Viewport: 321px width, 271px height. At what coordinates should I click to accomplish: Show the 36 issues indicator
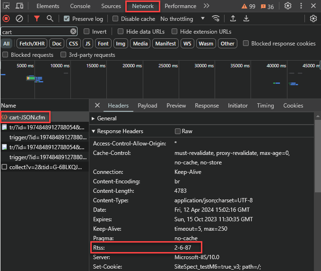point(267,7)
